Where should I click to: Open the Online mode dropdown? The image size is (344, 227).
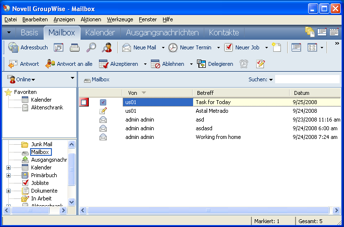22,79
